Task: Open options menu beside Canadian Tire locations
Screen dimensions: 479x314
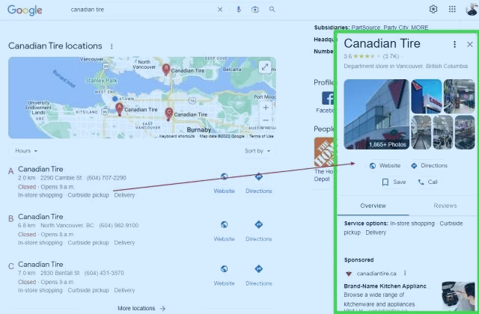Action: tap(112, 46)
